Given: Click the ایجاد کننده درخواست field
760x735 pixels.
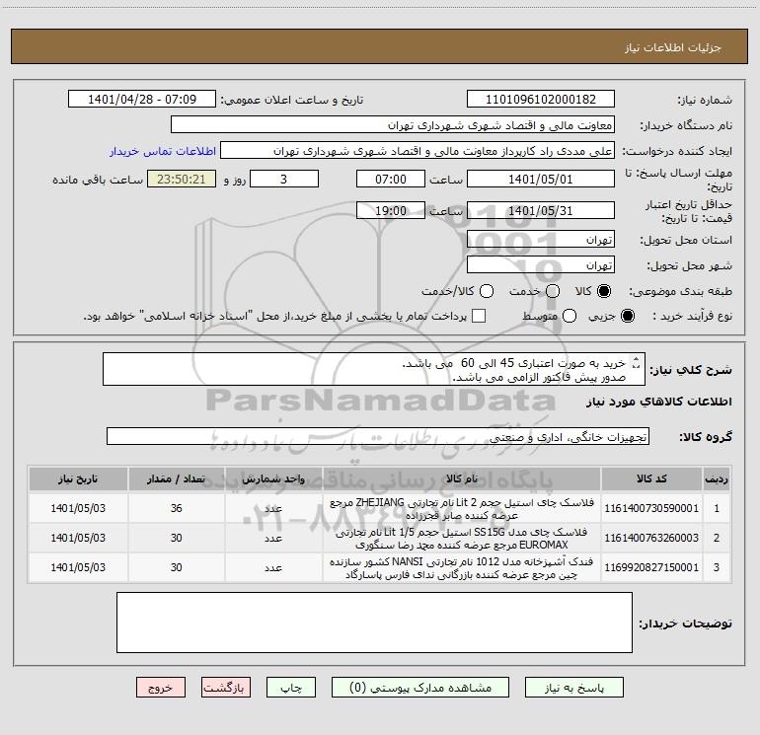Looking at the screenshot, I should pos(418,150).
